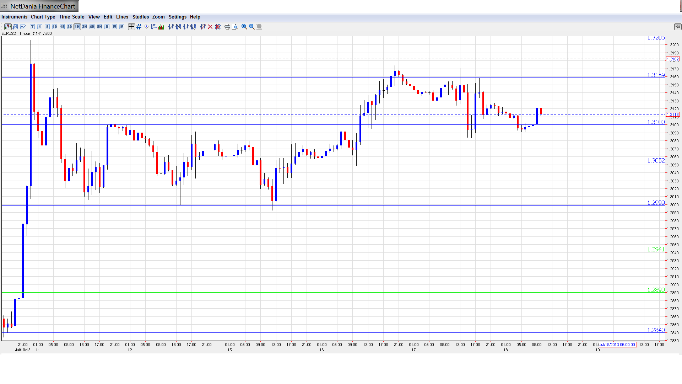Open the Studies menu

(x=140, y=17)
